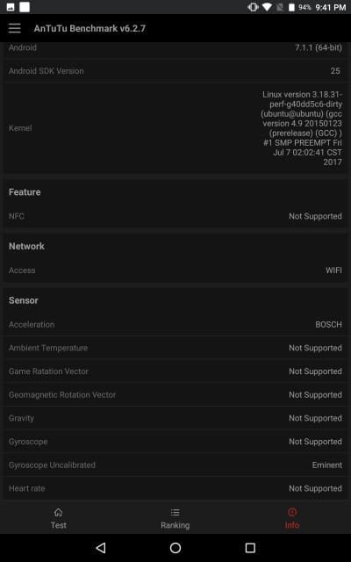Viewport: 351px width, 562px height.
Task: Tap the Android back button
Action: pyautogui.click(x=101, y=547)
